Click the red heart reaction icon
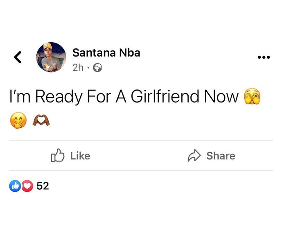Screen dimensions: 282x246 point(27,186)
